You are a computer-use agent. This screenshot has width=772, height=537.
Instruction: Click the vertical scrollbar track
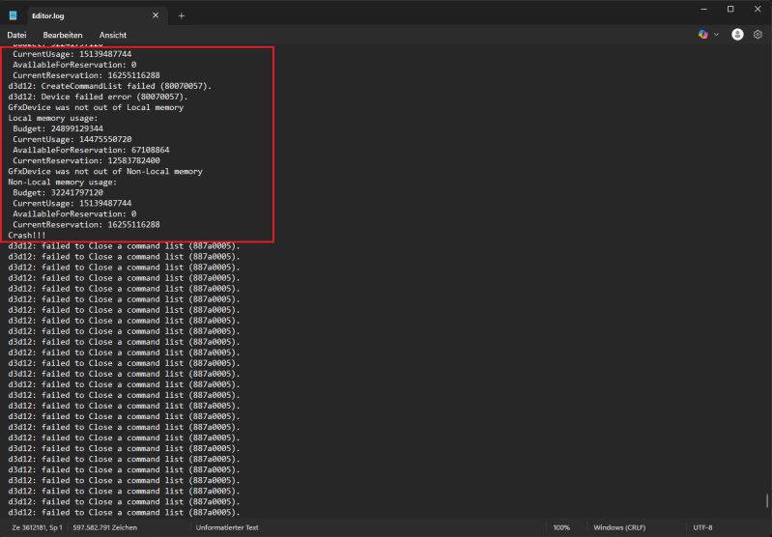[766, 290]
